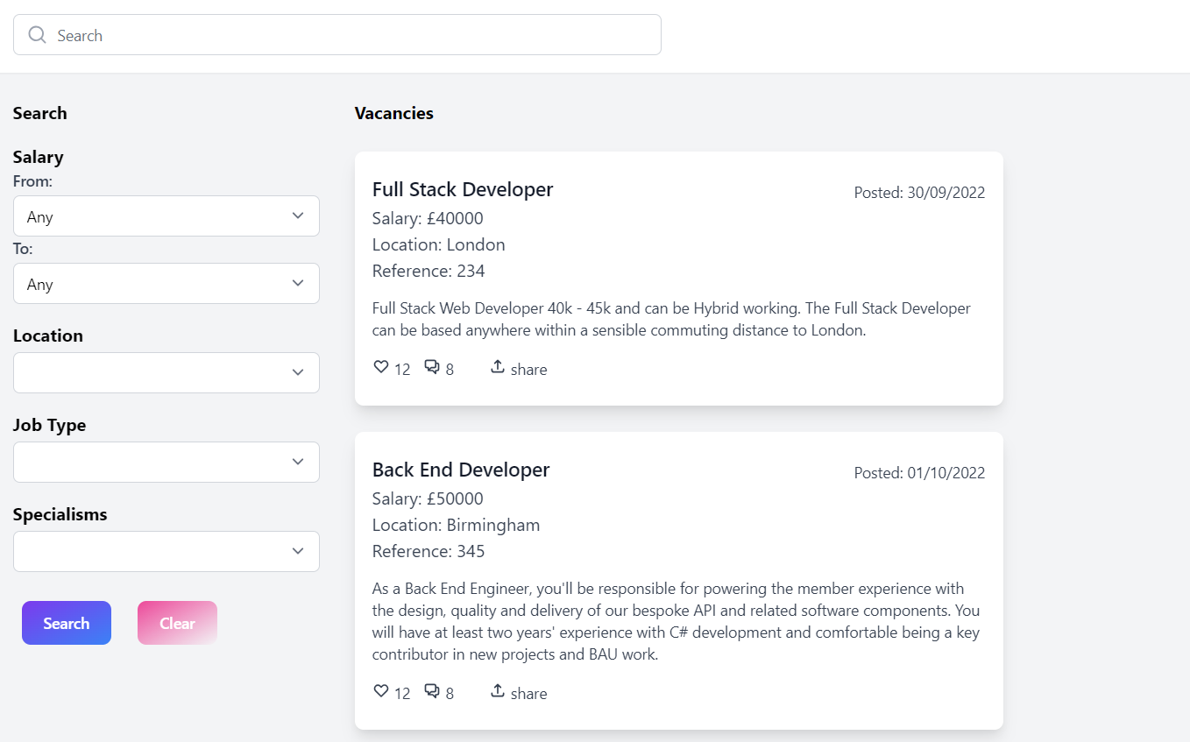The image size is (1190, 742).
Task: Click the Back End Developer job description
Action: (676, 621)
